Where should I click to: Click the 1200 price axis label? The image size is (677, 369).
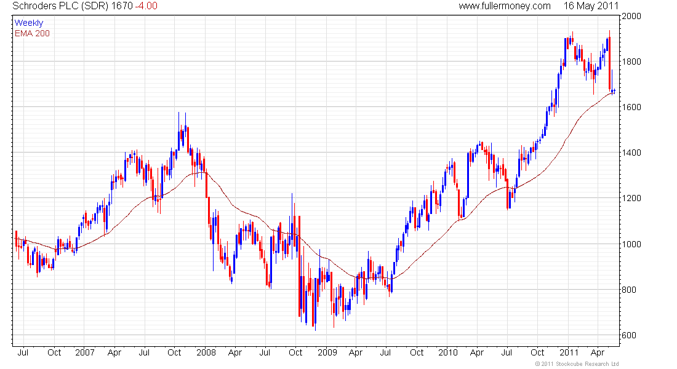(631, 199)
